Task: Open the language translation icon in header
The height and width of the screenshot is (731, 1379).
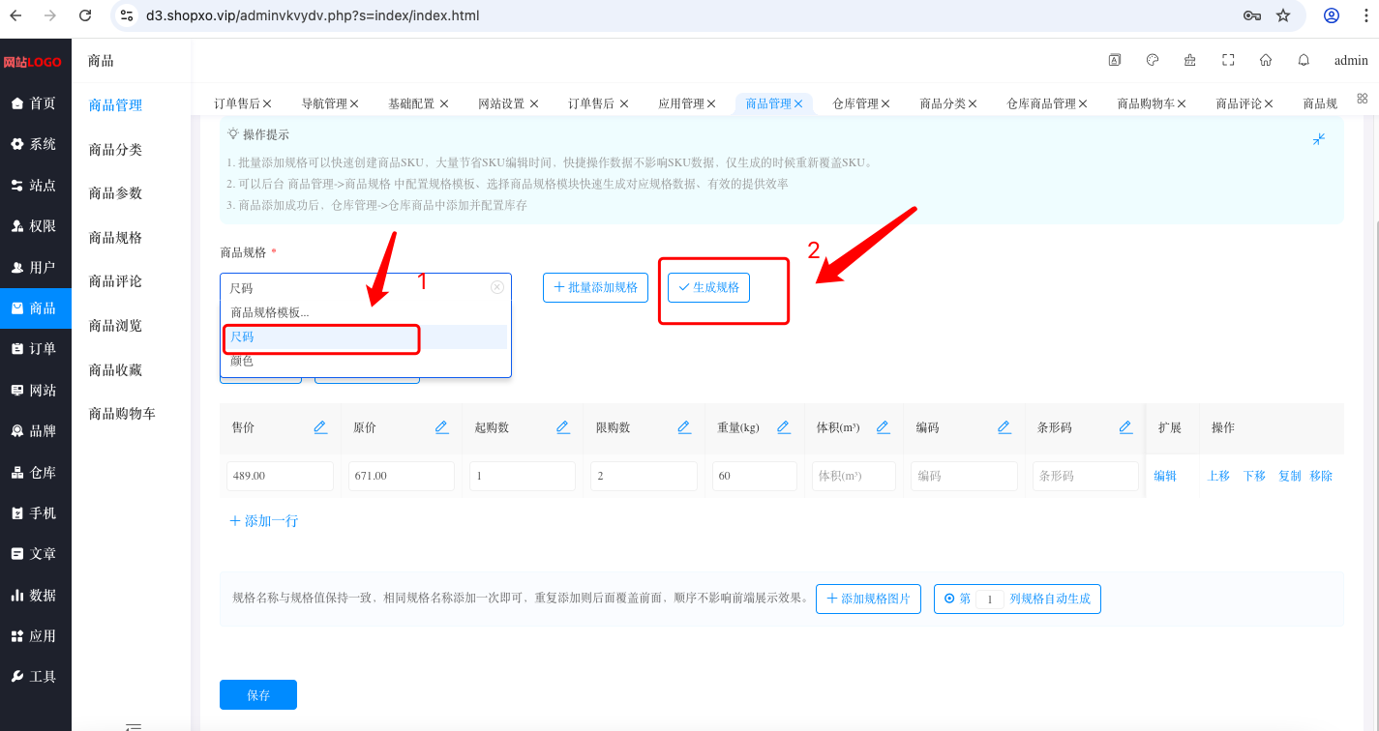Action: (x=1115, y=60)
